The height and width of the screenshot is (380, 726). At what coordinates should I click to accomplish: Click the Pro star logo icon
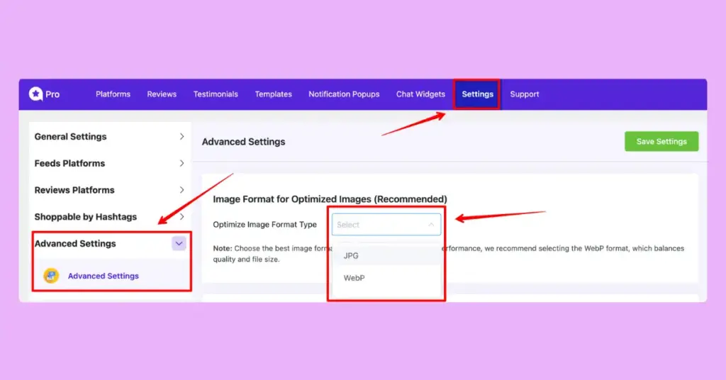[x=35, y=94]
